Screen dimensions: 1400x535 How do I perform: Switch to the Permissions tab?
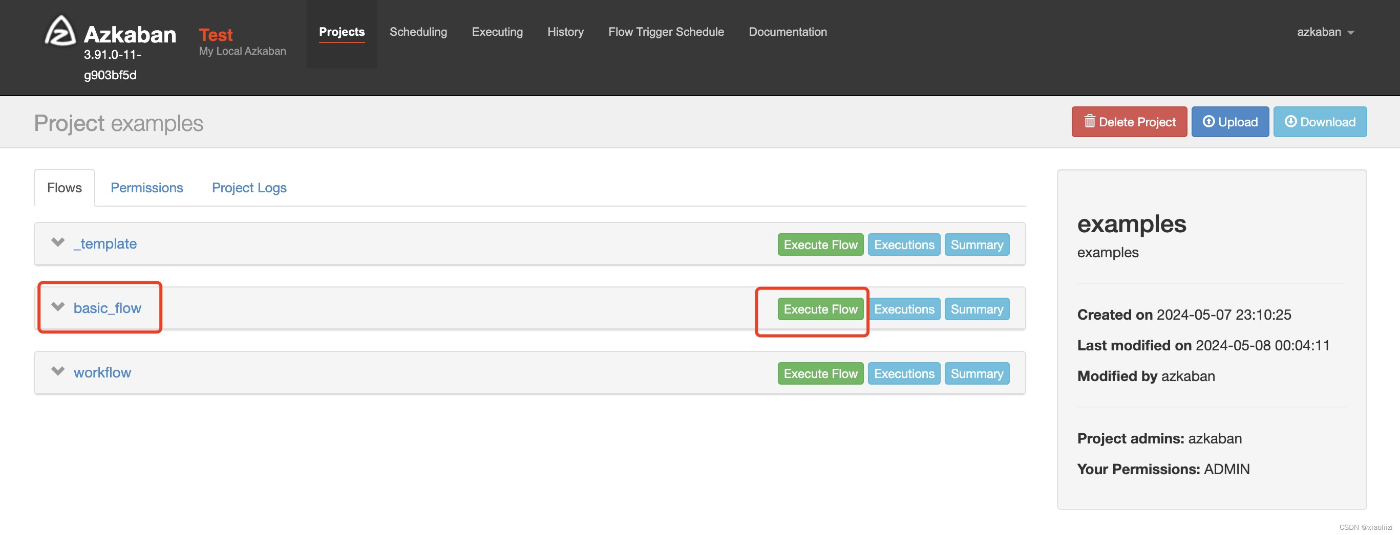coord(147,188)
